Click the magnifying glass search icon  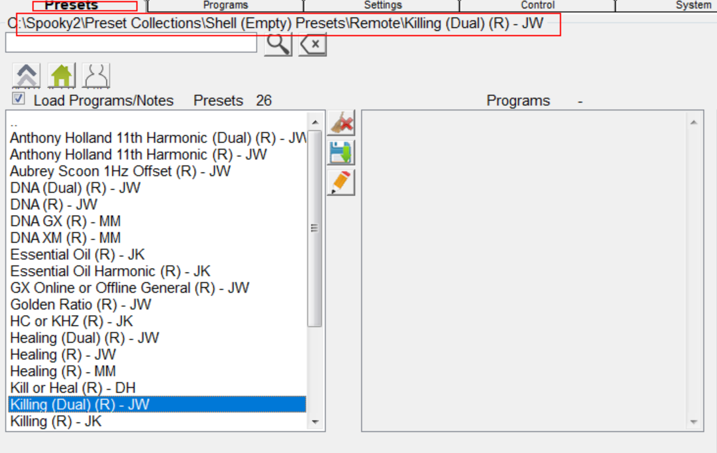point(278,44)
